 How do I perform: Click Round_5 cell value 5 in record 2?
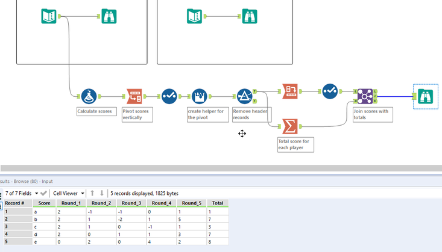pyautogui.click(x=192, y=219)
